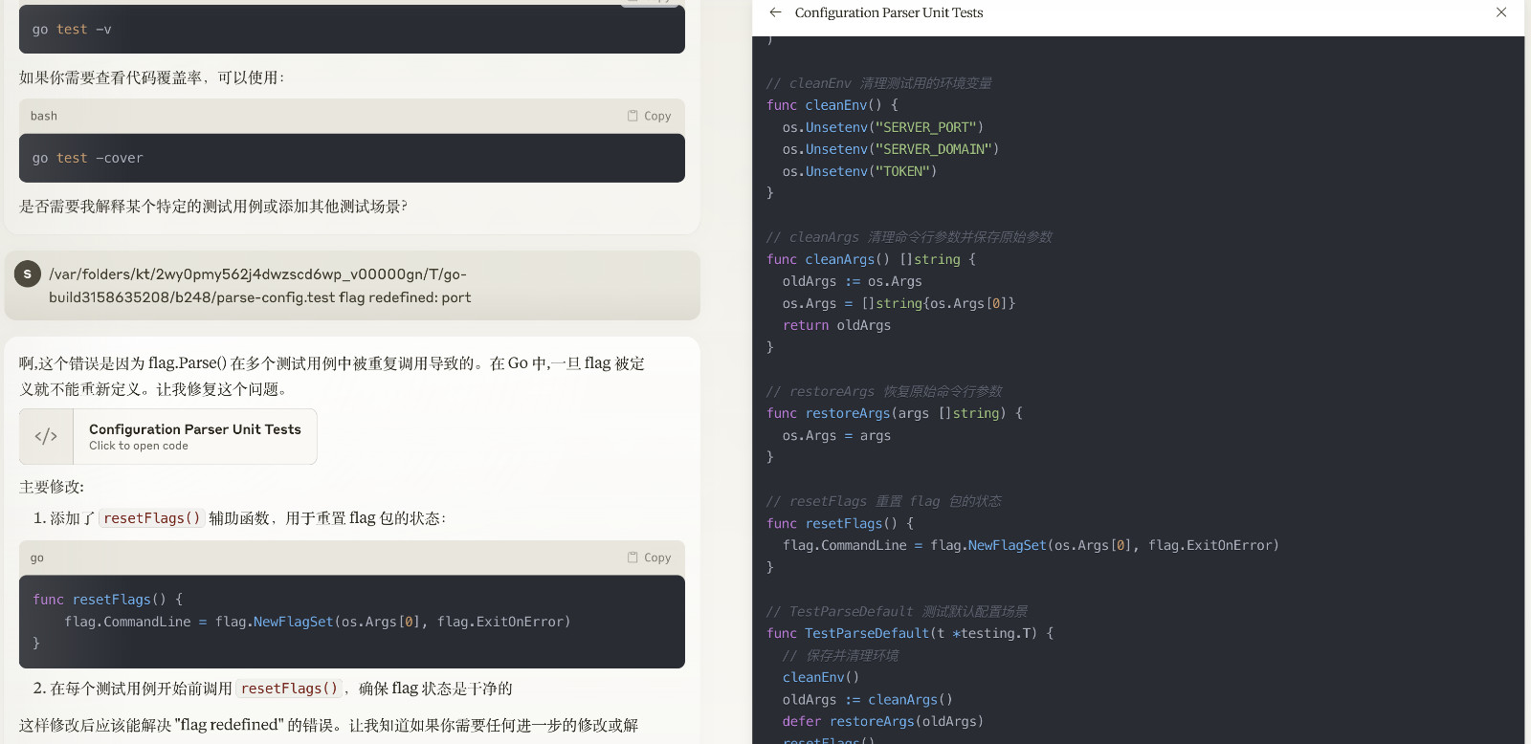Click the 'go test -cover' command text
Image resolution: width=1531 pixels, height=744 pixels.
point(87,158)
